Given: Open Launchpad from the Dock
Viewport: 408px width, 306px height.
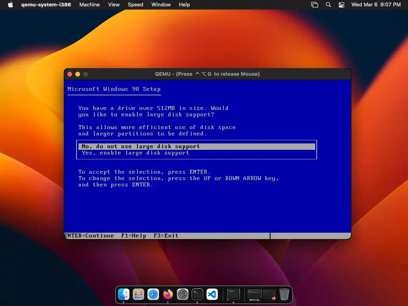Looking at the screenshot, I should 138,294.
